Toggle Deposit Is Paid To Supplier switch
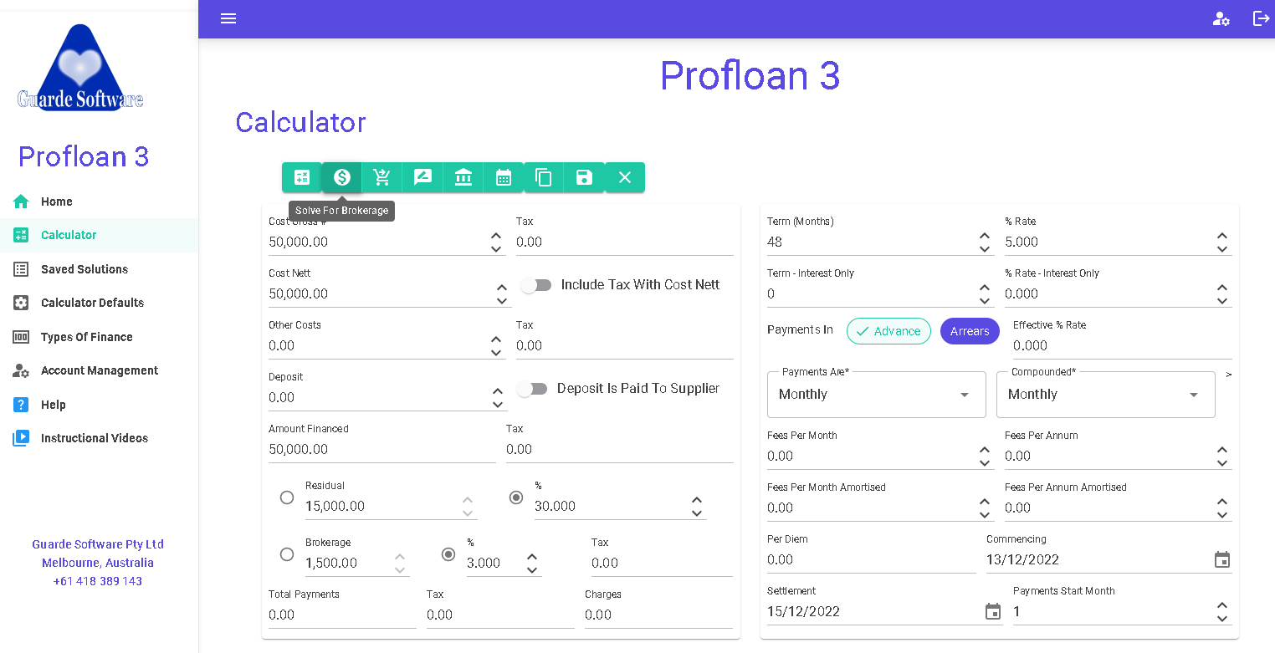The height and width of the screenshot is (653, 1275). tap(532, 389)
